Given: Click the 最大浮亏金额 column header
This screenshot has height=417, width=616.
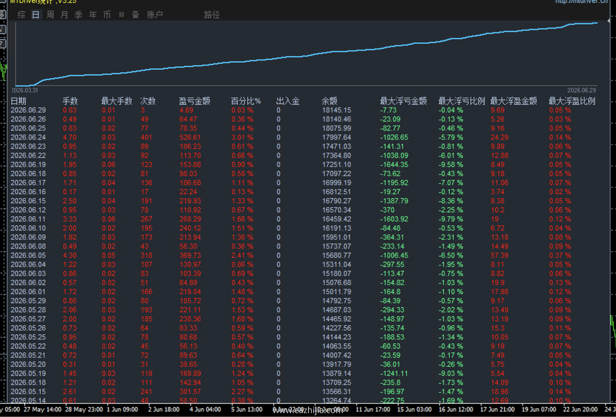Looking at the screenshot, I should [x=403, y=101].
